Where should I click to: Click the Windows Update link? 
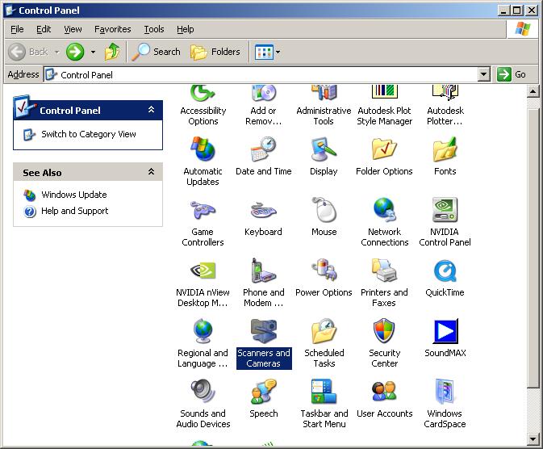(x=73, y=195)
